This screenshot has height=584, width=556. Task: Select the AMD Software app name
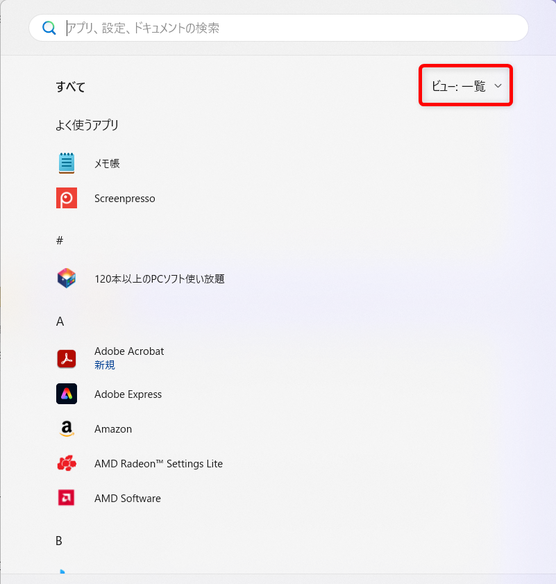(128, 499)
